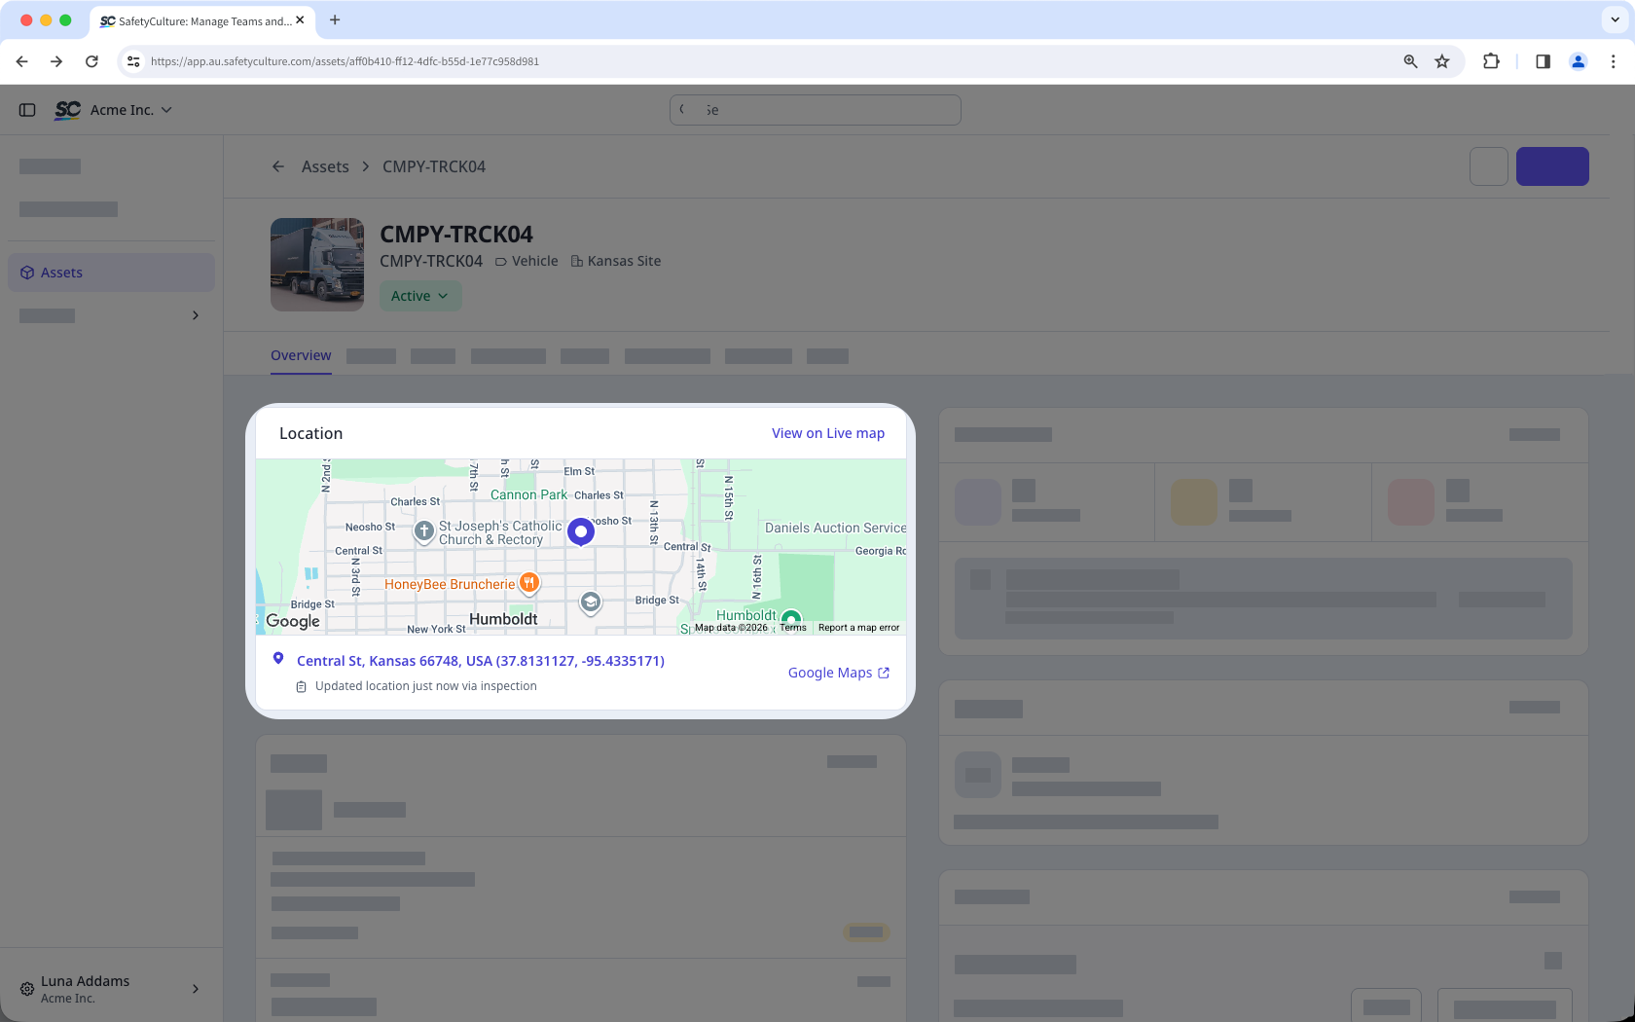Switch to the Overview tab
Viewport: 1635px width, 1022px height.
[301, 355]
